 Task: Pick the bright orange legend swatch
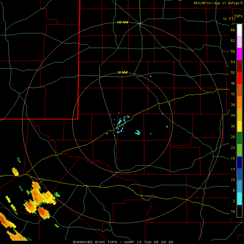click(x=239, y=102)
